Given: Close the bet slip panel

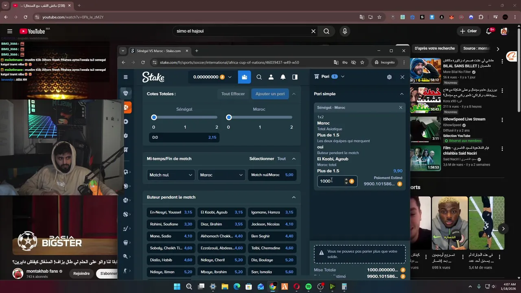Looking at the screenshot, I should pyautogui.click(x=402, y=77).
